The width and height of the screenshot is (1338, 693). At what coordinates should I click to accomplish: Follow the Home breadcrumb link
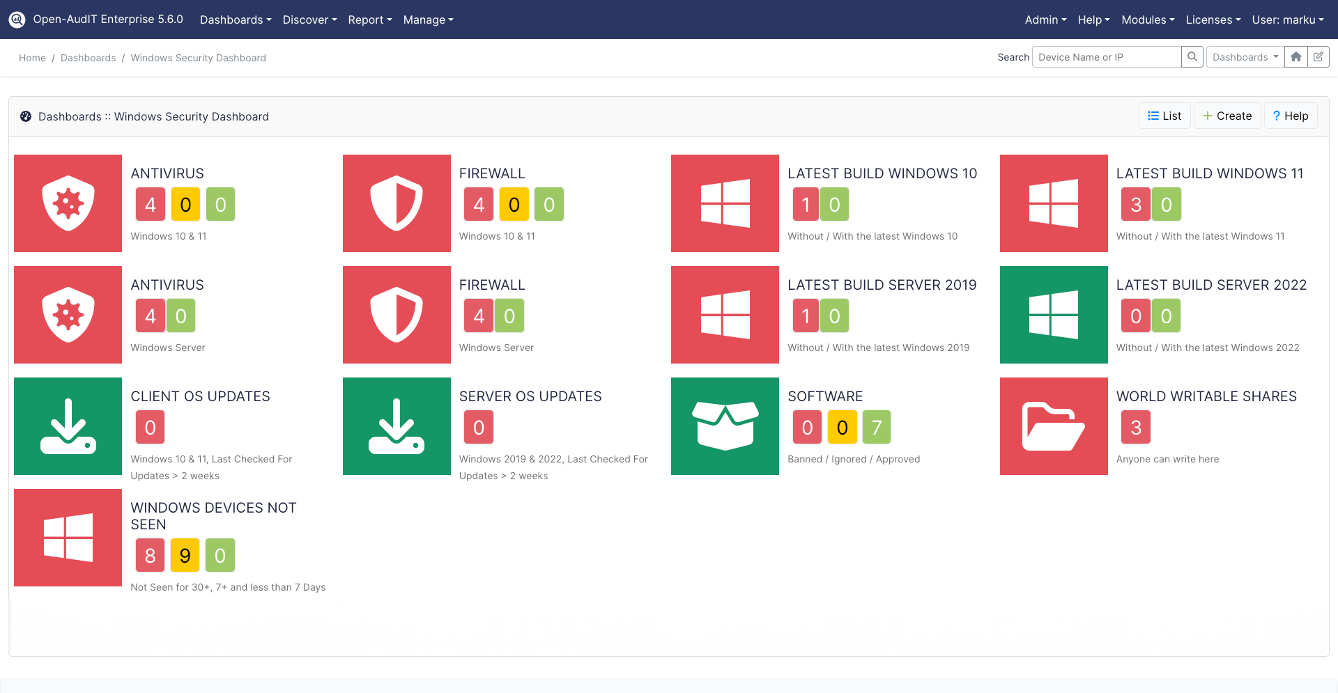coord(32,57)
